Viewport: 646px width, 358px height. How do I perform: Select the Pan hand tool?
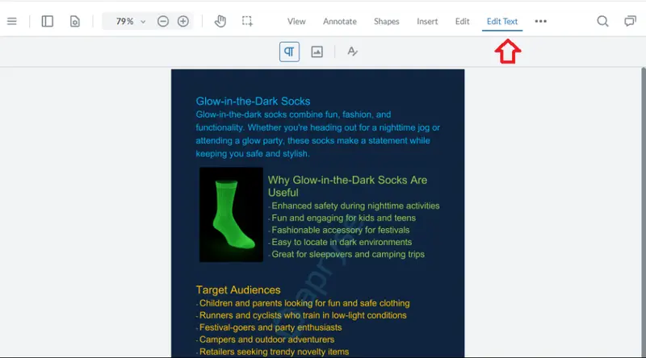[220, 21]
